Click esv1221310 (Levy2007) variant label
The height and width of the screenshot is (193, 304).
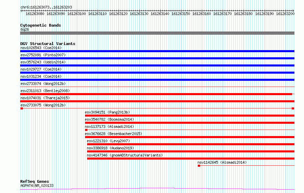pyautogui.click(x=108, y=141)
